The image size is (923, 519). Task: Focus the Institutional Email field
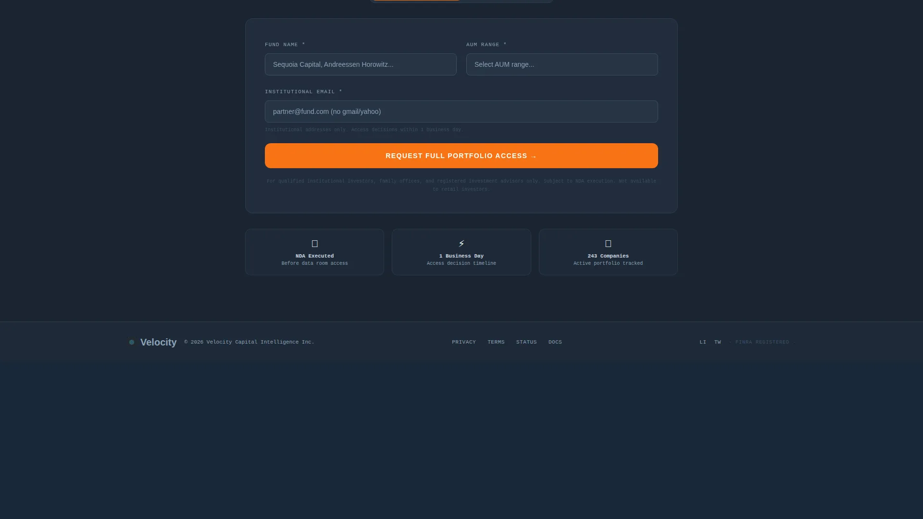(461, 111)
